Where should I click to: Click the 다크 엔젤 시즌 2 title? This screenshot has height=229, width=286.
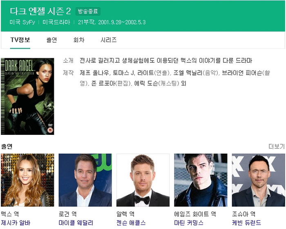[x=40, y=11]
